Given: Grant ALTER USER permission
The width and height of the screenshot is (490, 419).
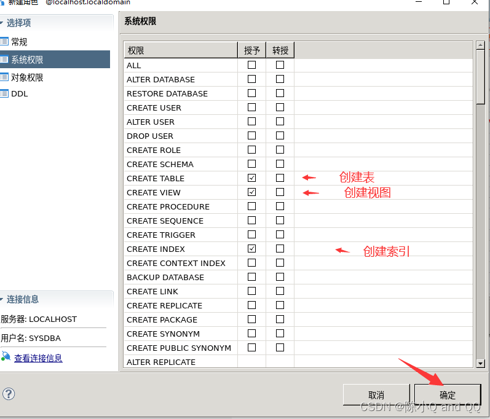Looking at the screenshot, I should click(251, 122).
